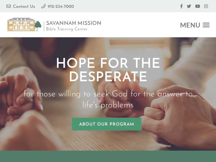Open the Twitter bird icon
Image resolution: width=216 pixels, height=162 pixels.
click(x=189, y=6)
